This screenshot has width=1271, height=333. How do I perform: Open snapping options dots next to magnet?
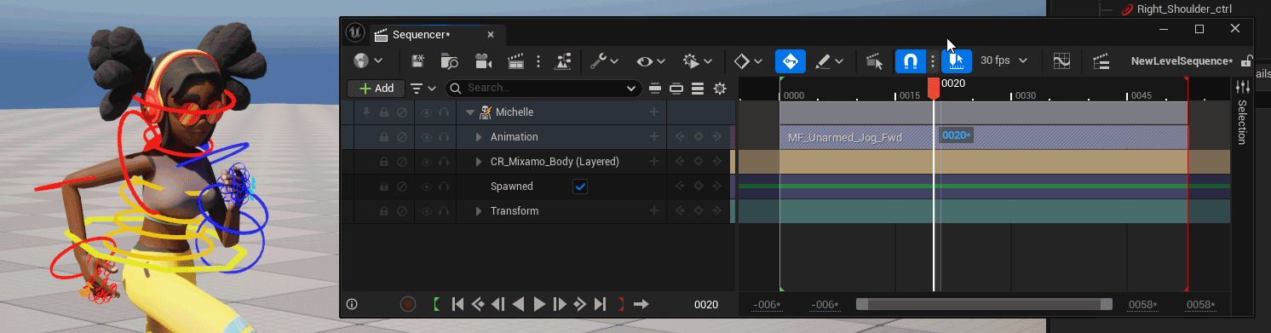point(933,61)
